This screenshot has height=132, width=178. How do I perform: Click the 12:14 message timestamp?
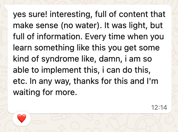(160, 108)
